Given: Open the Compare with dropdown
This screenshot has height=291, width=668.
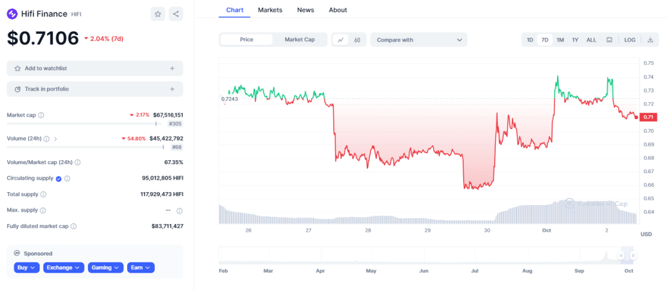Looking at the screenshot, I should coord(419,40).
